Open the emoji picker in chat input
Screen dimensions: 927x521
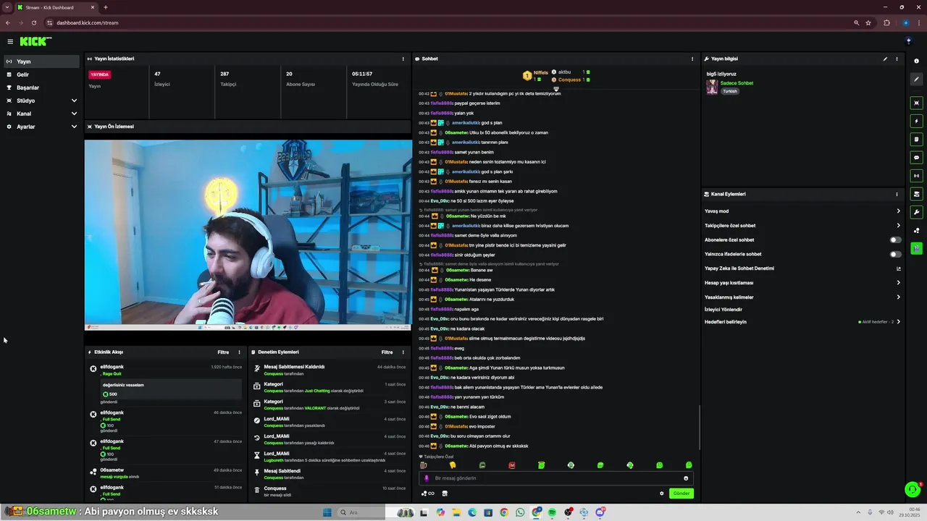[686, 478]
